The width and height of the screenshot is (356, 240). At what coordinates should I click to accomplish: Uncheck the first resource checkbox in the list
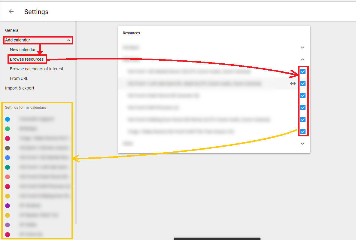[x=303, y=72]
